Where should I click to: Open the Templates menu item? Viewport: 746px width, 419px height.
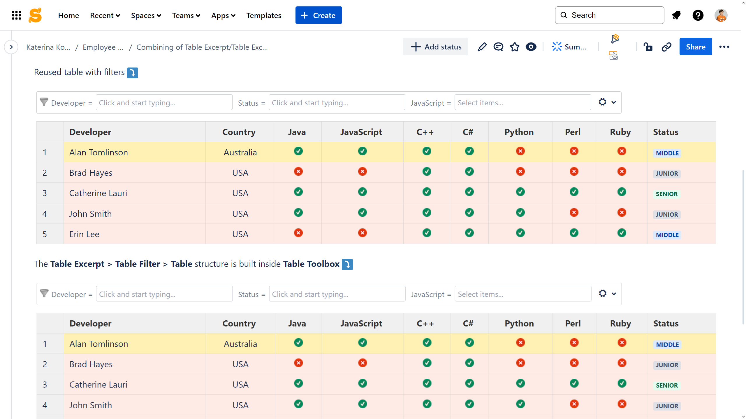coord(264,15)
